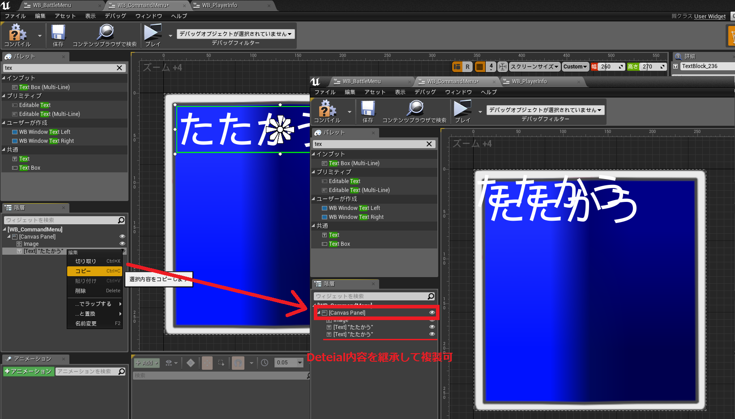Choose コピー from the context menu

coord(94,271)
